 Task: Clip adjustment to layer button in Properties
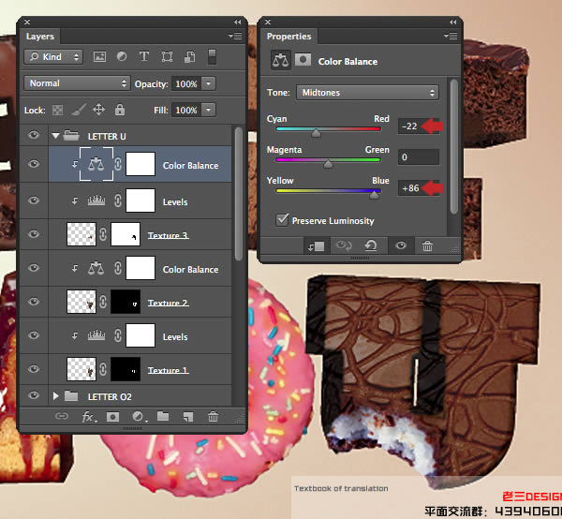point(317,246)
